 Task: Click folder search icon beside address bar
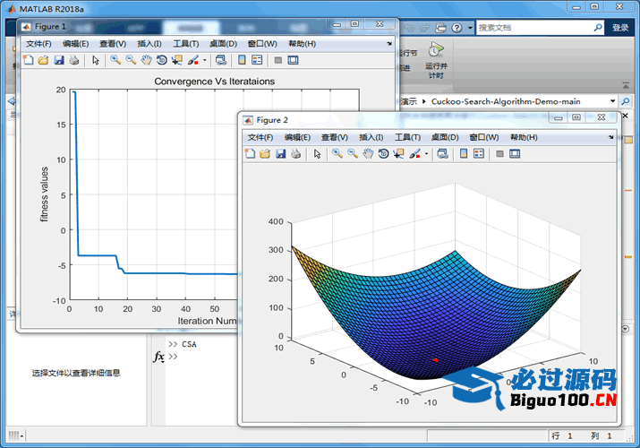(626, 101)
